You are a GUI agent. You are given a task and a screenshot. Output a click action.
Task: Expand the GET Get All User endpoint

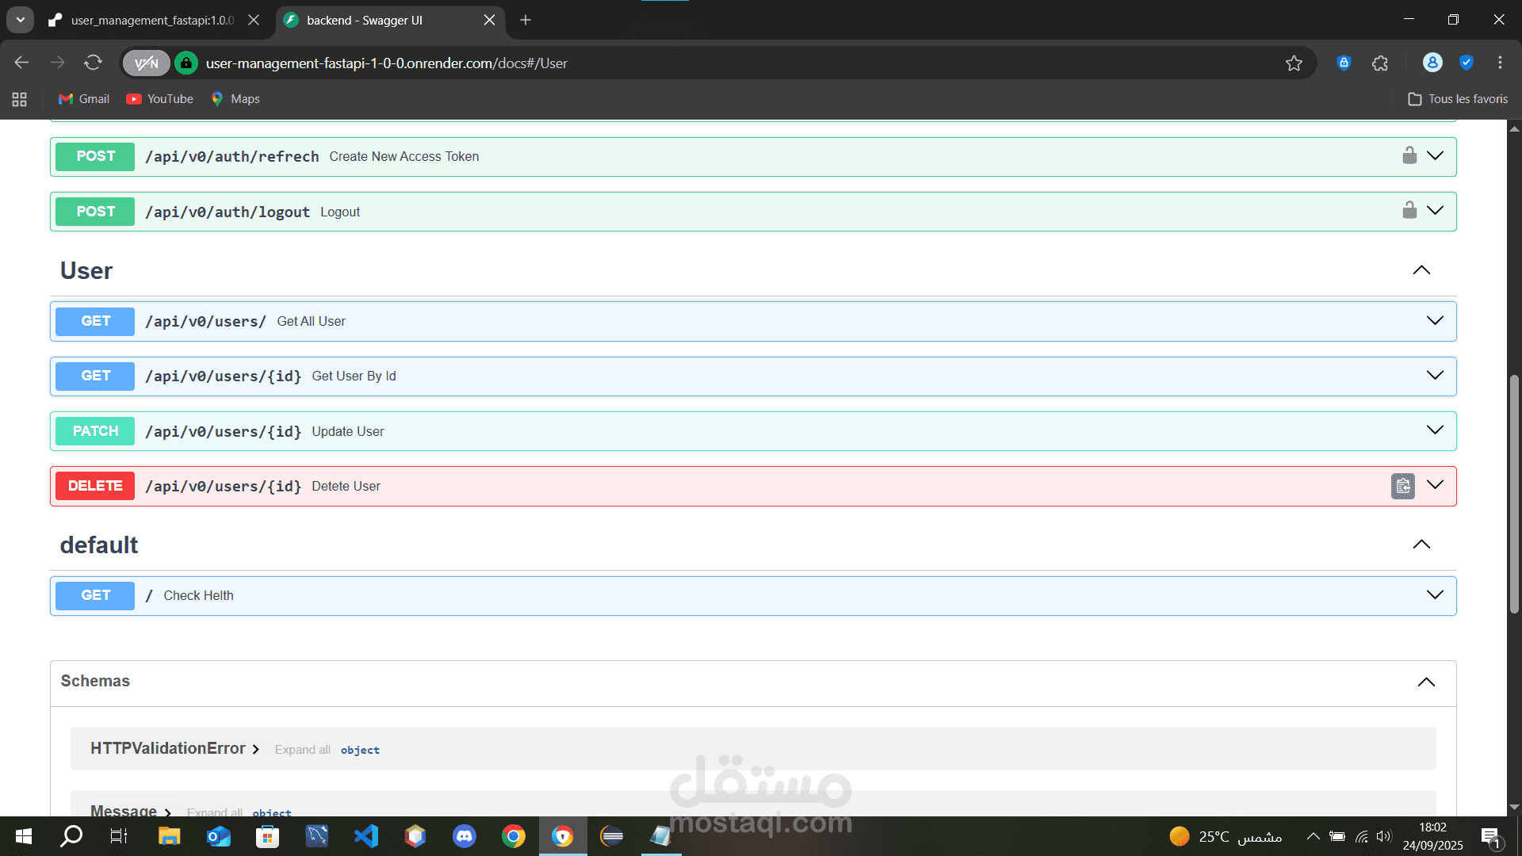pyautogui.click(x=1435, y=321)
